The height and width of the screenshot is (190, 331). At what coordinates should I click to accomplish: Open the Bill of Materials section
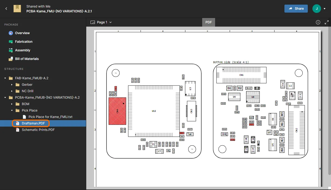tap(27, 59)
